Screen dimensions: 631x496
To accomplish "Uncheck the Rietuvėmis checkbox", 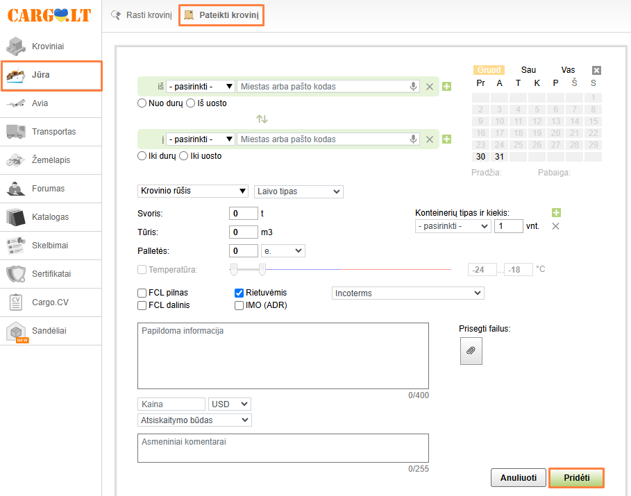I will [239, 293].
